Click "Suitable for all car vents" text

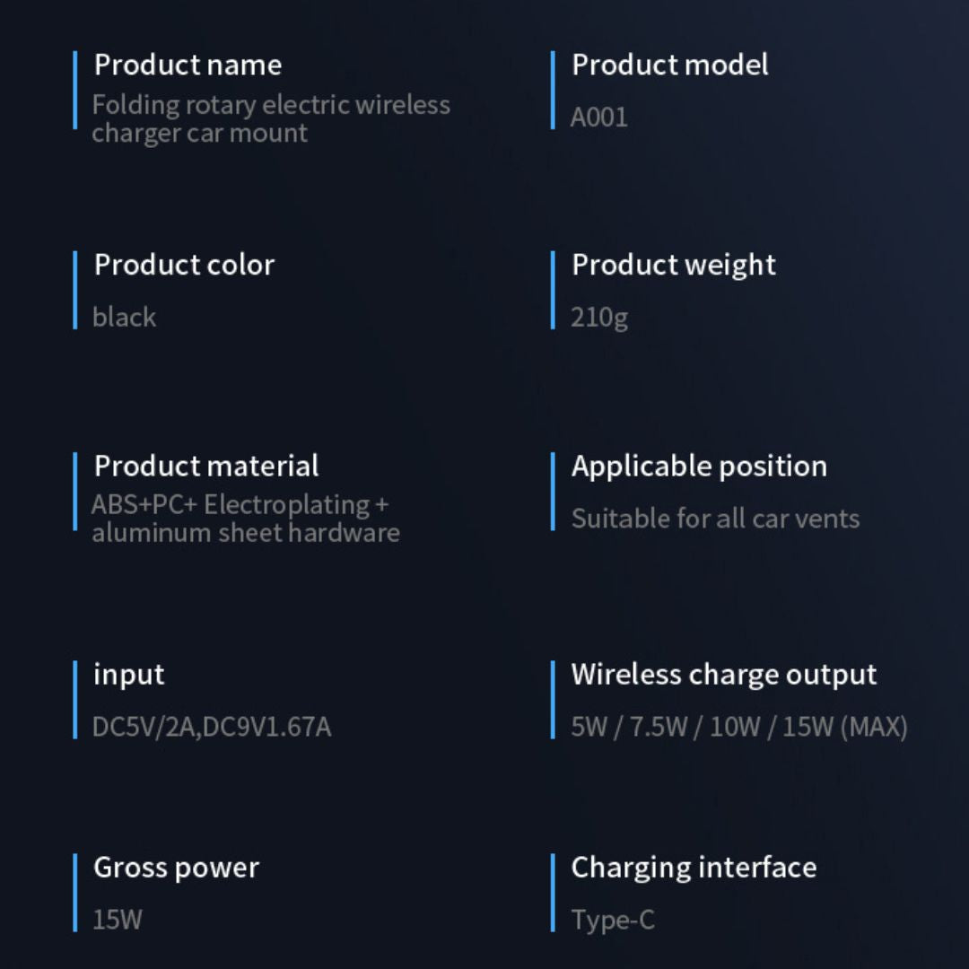[x=715, y=518]
